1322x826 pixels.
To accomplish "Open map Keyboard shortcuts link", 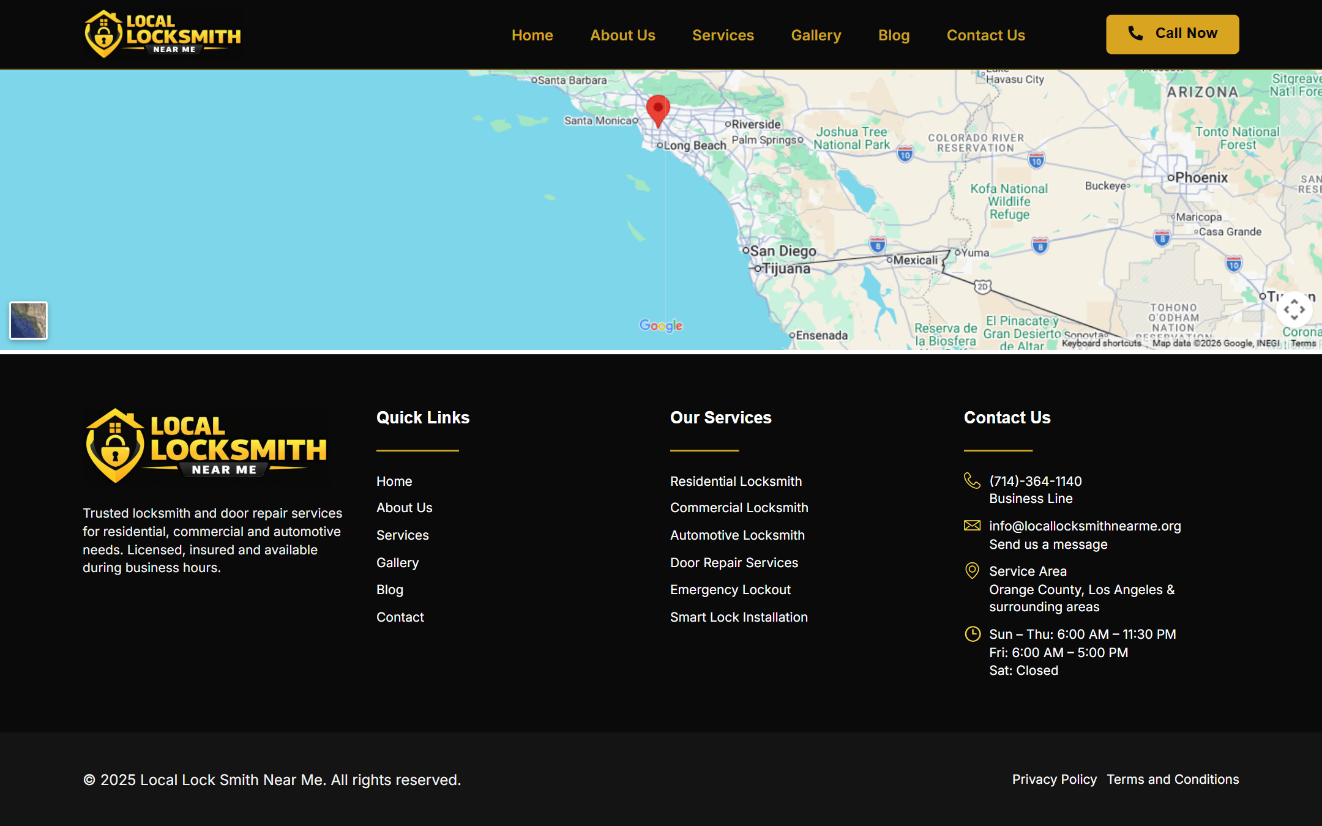I will pos(1101,343).
